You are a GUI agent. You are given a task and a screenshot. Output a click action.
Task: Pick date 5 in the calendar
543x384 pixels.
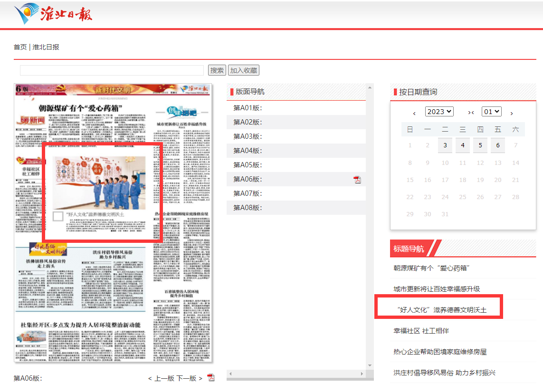[x=480, y=145]
